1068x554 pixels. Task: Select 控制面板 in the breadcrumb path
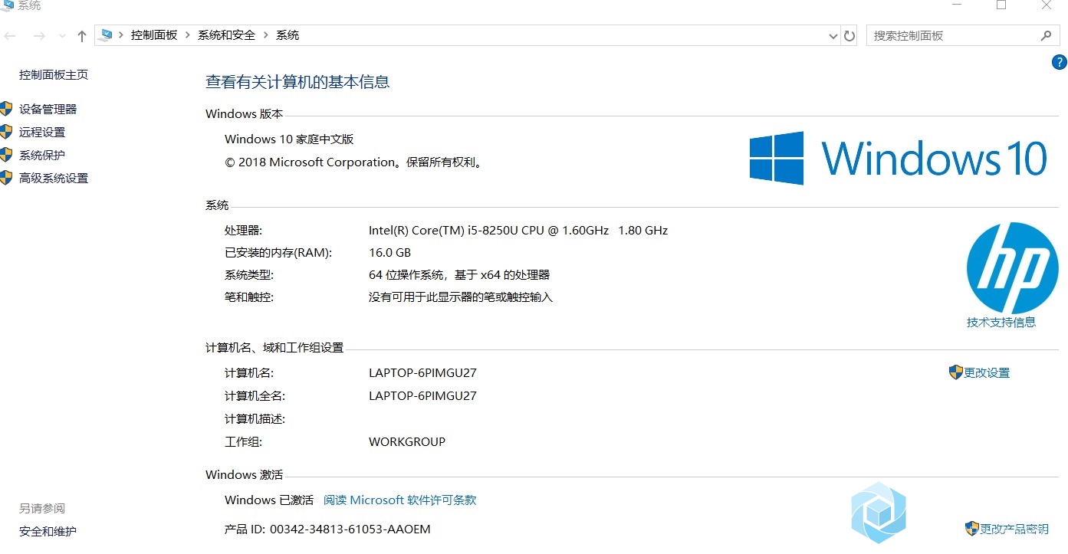pyautogui.click(x=154, y=35)
